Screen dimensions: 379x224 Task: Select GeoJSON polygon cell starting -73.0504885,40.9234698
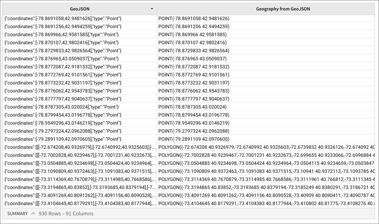tap(79, 163)
